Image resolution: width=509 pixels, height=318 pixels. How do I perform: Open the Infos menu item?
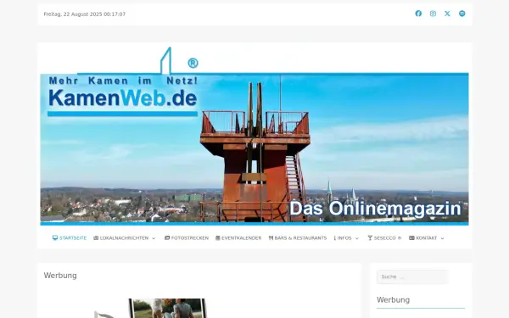(x=343, y=237)
